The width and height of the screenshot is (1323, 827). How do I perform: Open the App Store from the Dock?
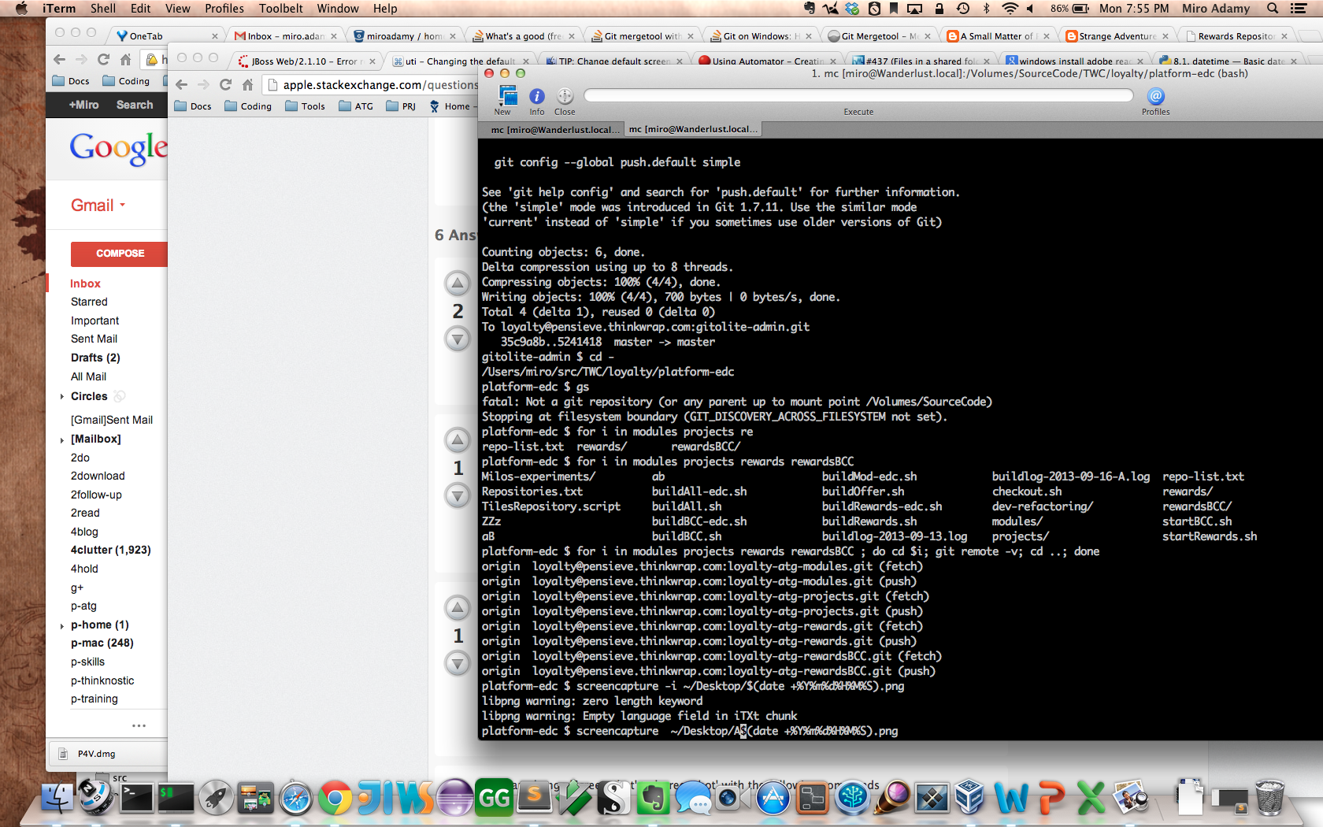coord(773,799)
